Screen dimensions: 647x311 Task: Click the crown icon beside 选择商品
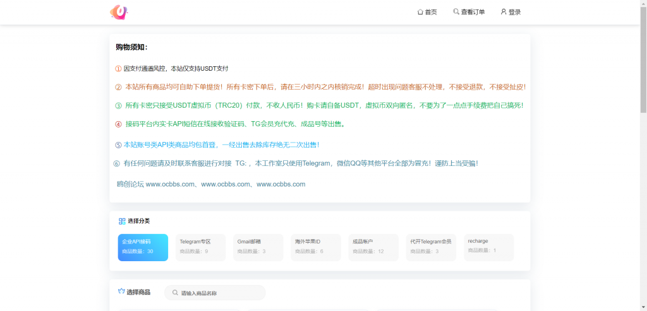pyautogui.click(x=121, y=291)
